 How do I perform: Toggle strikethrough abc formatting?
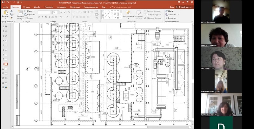(x=53, y=17)
